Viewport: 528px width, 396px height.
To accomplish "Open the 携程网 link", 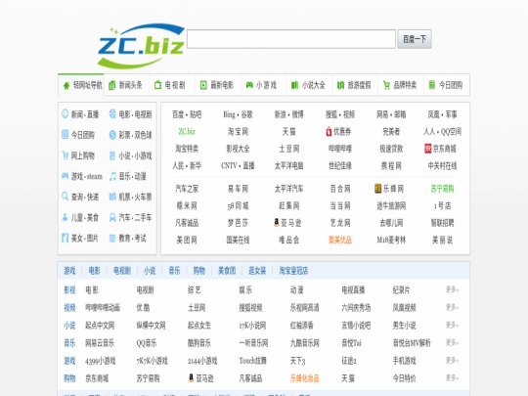I will 391,165.
